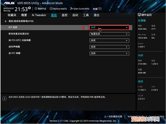Click the 硬件监控 panel title
This screenshot has width=166, height=124.
[147, 15]
